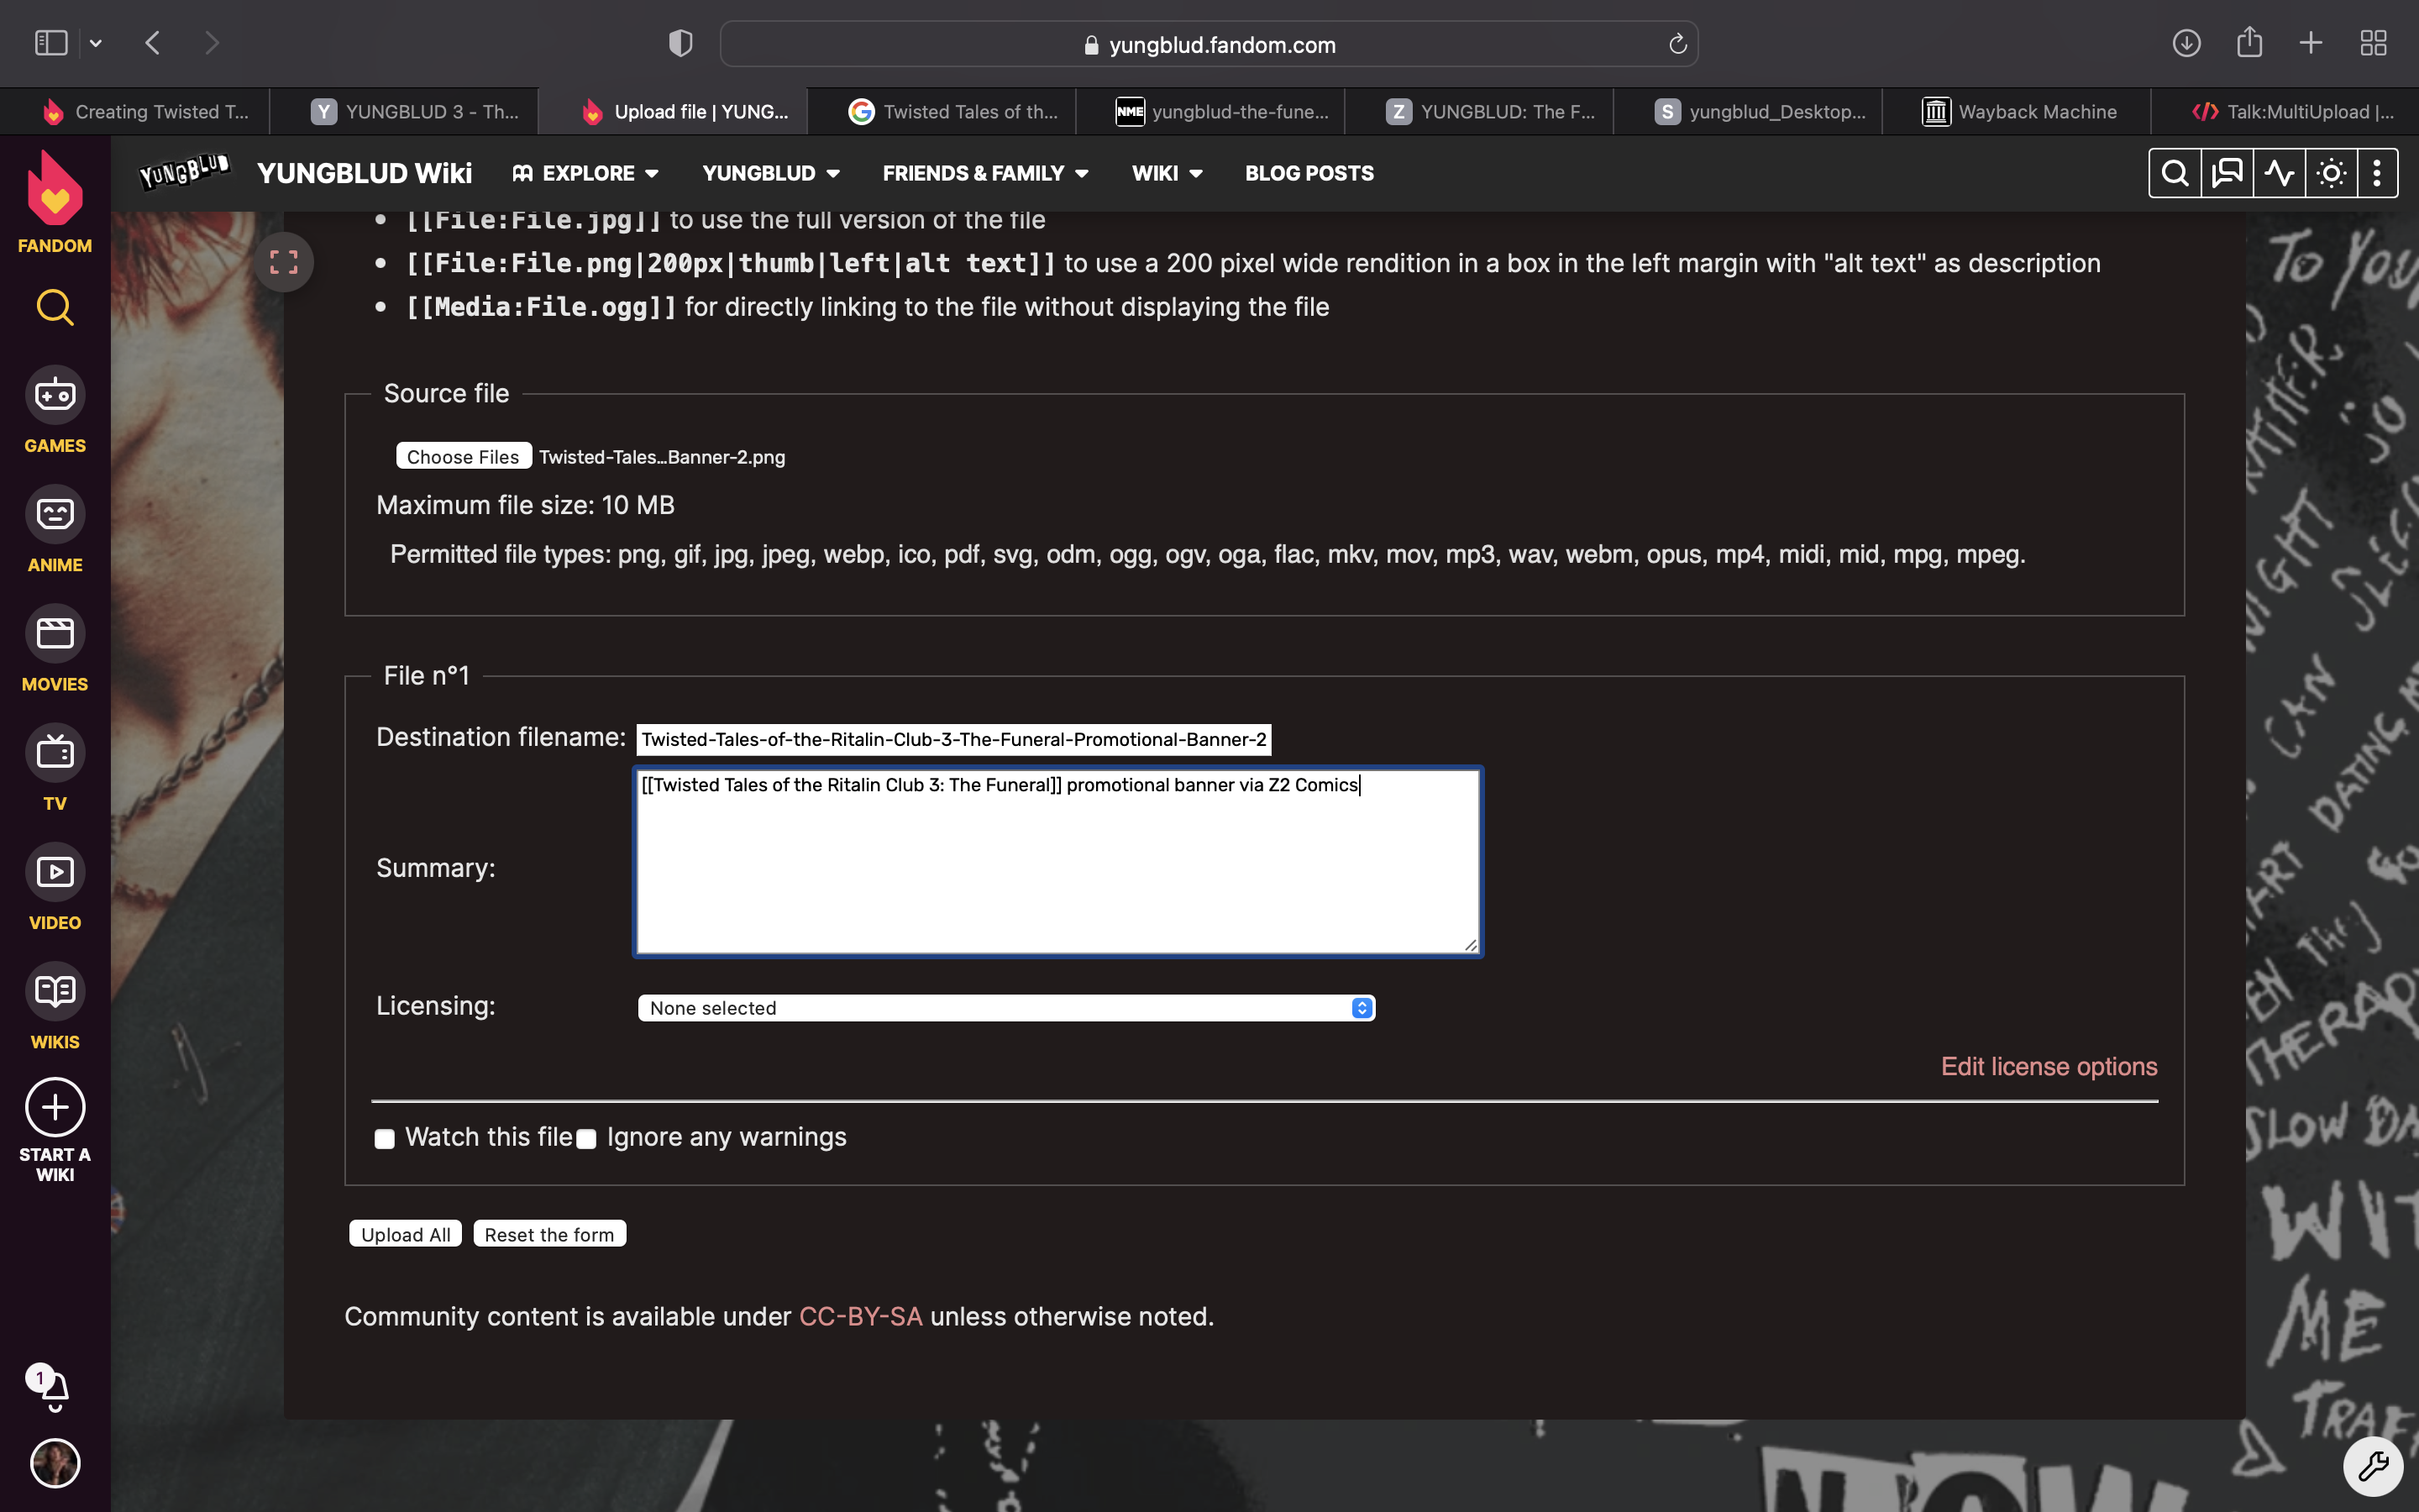Open Safari share icon
The image size is (2419, 1512).
click(x=2249, y=42)
